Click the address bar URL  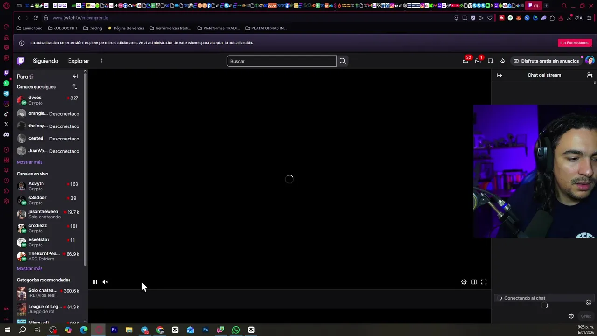(x=80, y=18)
